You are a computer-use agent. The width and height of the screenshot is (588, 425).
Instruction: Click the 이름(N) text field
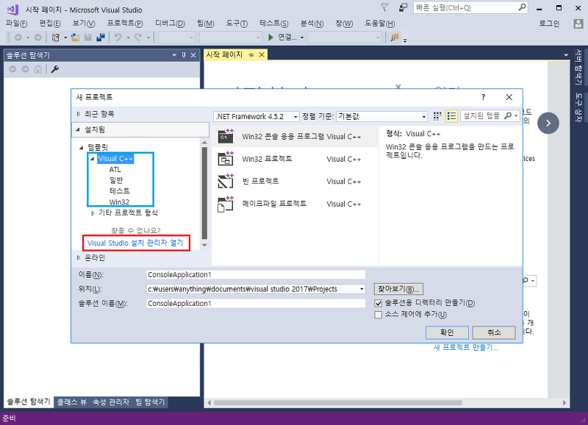point(255,274)
